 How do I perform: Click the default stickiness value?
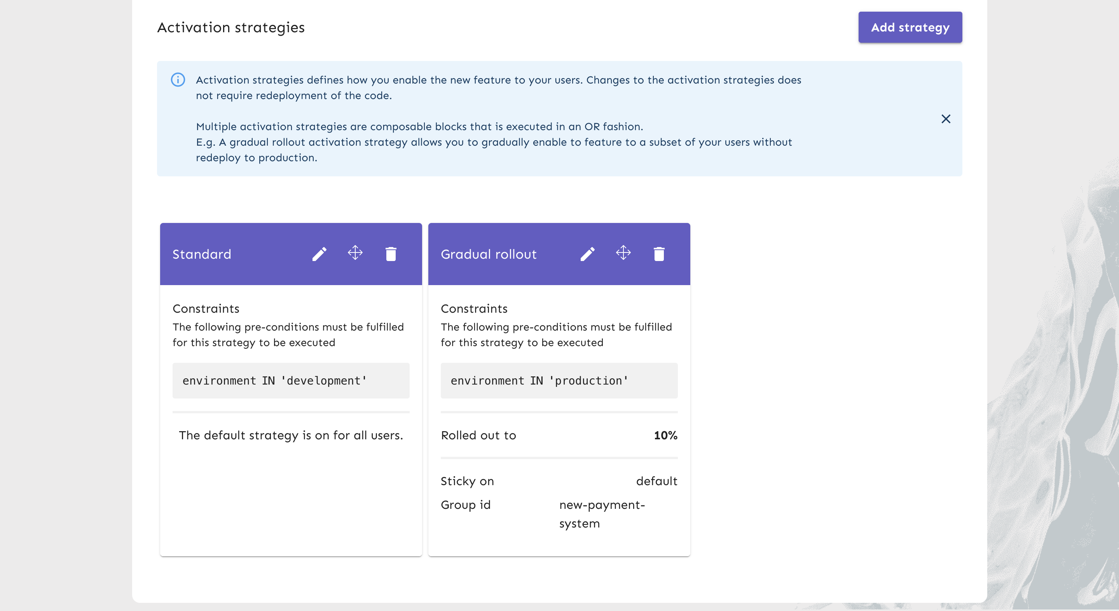(x=657, y=481)
